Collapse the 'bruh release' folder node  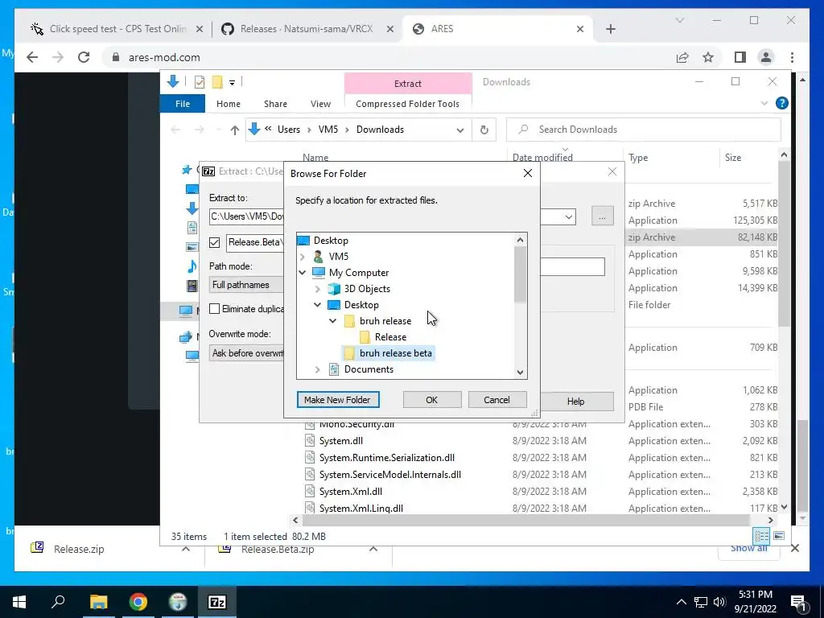332,320
